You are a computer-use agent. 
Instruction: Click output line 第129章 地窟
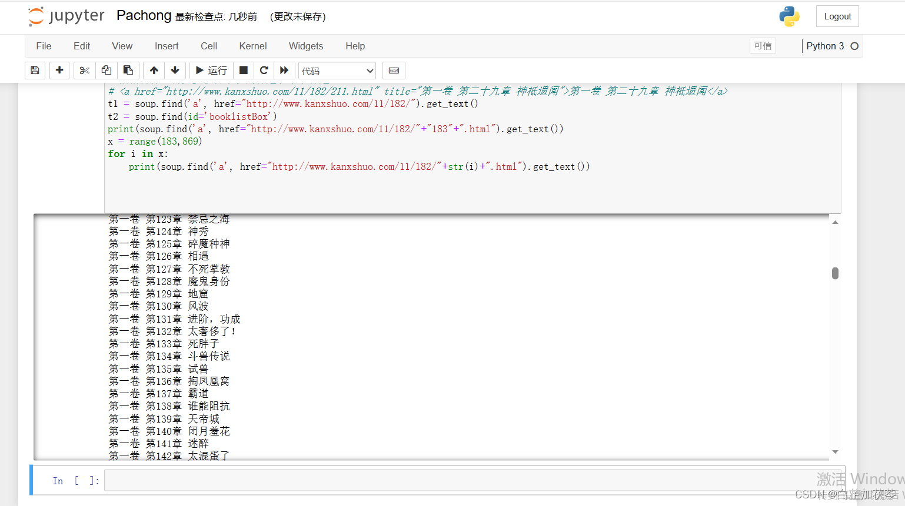tap(159, 294)
